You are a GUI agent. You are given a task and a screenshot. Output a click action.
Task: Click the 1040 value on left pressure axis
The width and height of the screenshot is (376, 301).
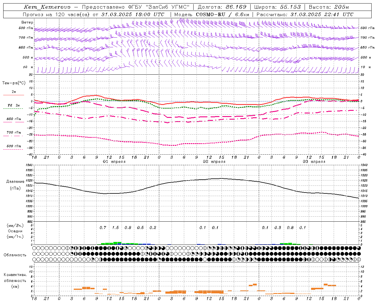(29, 165)
